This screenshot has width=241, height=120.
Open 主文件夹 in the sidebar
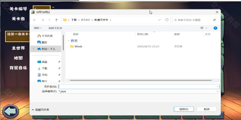[47, 36]
